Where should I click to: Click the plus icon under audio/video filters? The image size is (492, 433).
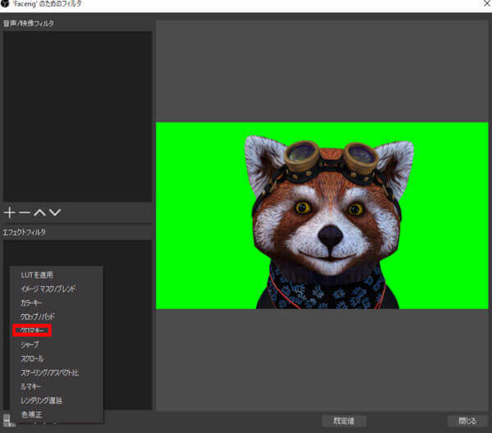[x=10, y=212]
